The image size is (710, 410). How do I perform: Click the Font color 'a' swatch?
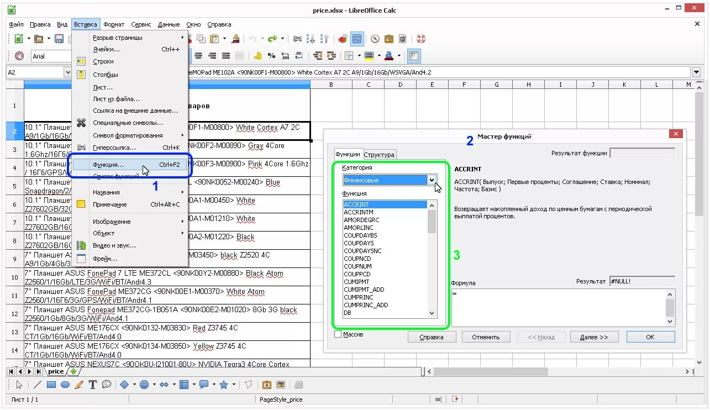(x=389, y=56)
